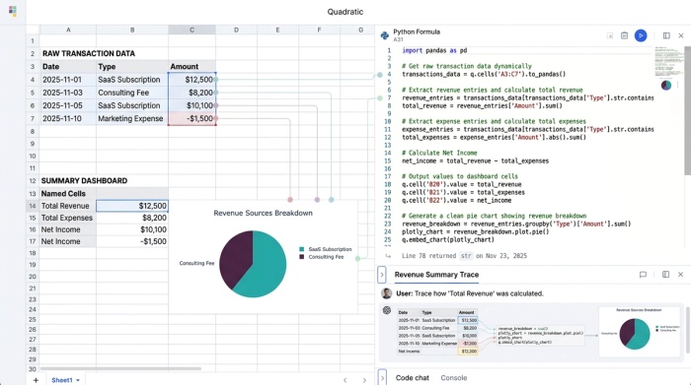Click the Revenue Sources Breakdown chart title
Image resolution: width=691 pixels, height=385 pixels.
pyautogui.click(x=264, y=213)
